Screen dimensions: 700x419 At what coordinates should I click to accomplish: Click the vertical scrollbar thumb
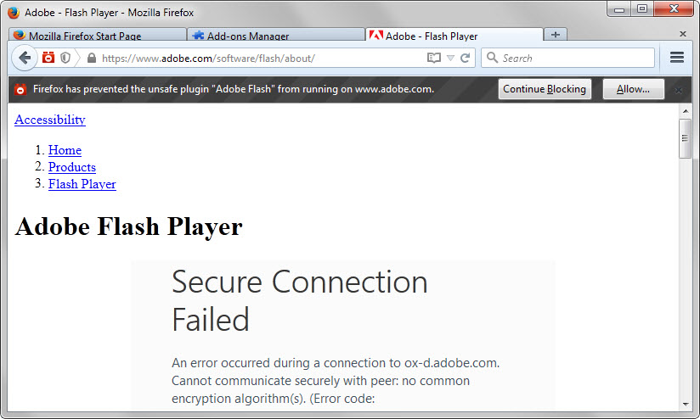click(685, 137)
